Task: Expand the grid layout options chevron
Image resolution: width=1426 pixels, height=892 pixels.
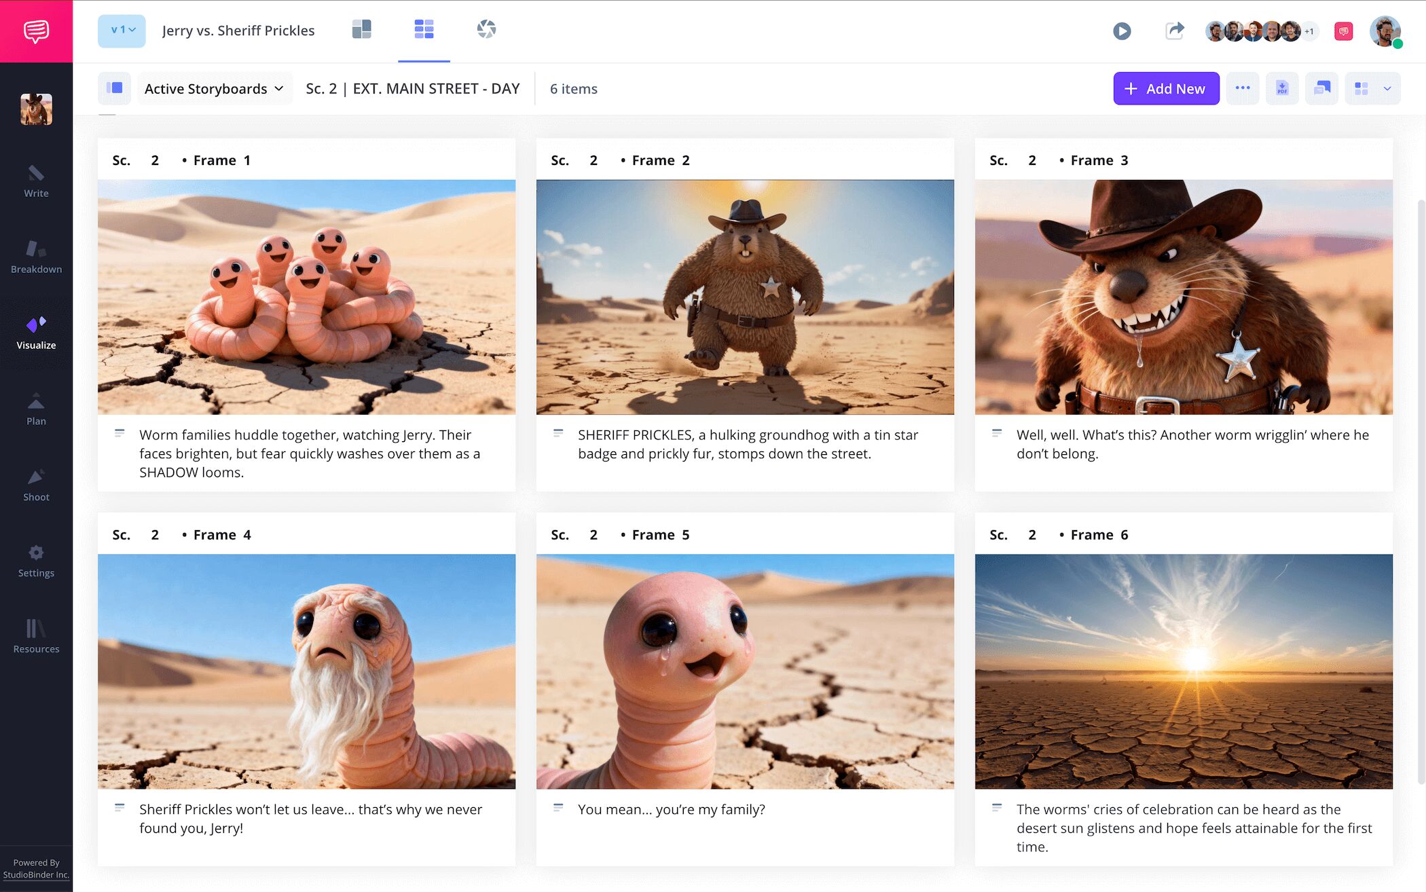Action: pos(1387,89)
